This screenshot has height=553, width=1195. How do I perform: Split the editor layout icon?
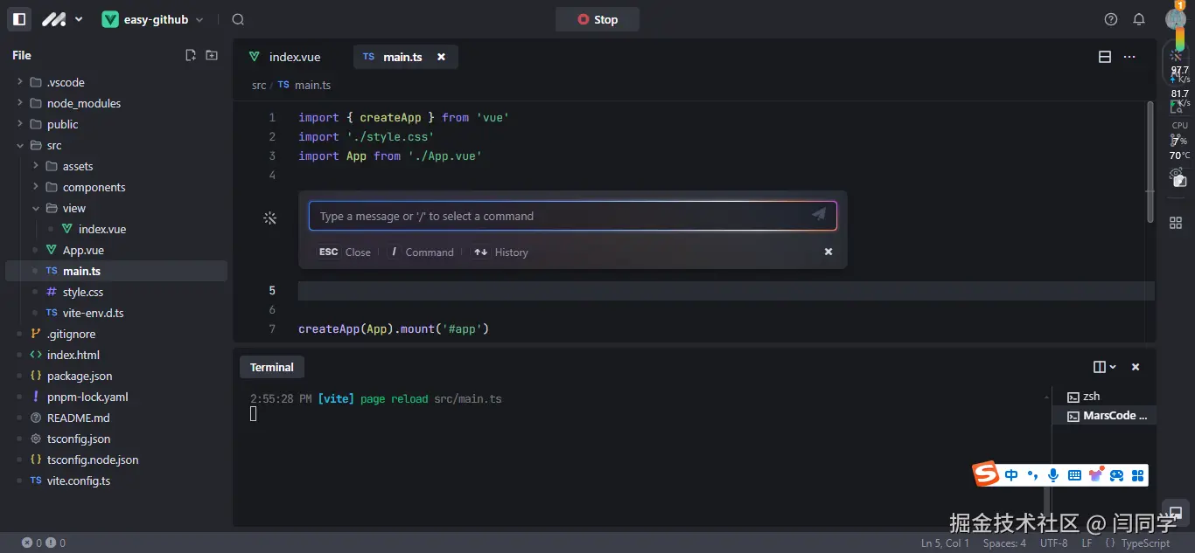click(1105, 57)
